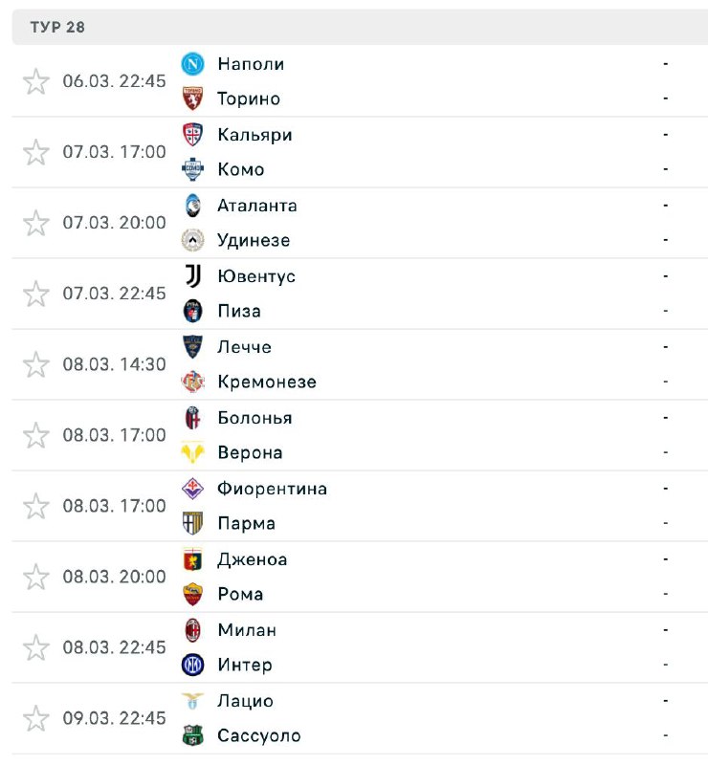The width and height of the screenshot is (708, 765).
Task: Click the Napoli club crest icon
Action: (193, 64)
